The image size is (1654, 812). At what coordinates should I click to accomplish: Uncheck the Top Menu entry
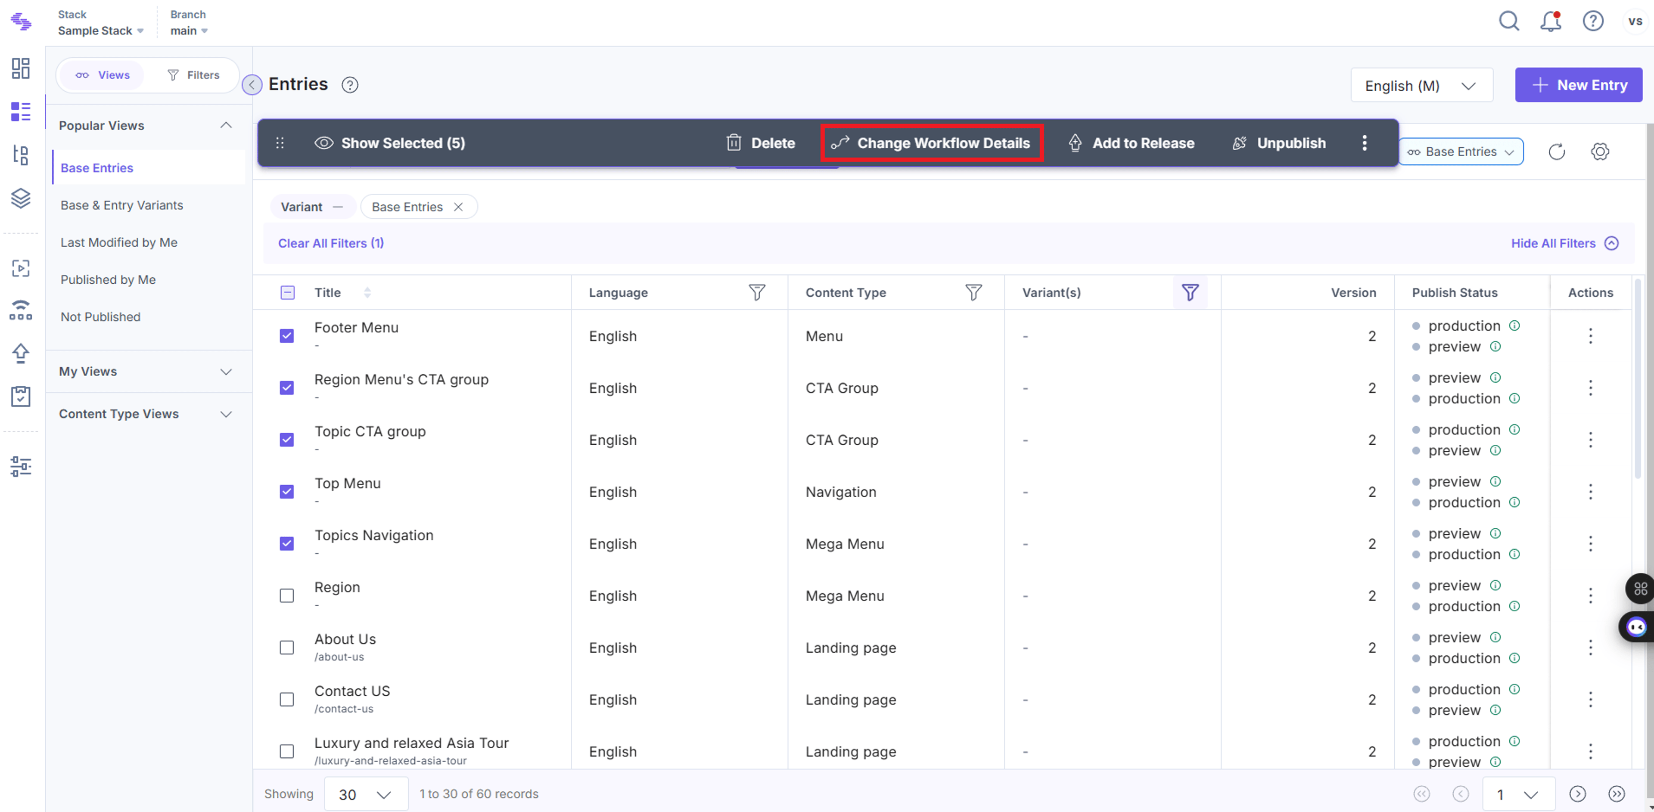287,493
